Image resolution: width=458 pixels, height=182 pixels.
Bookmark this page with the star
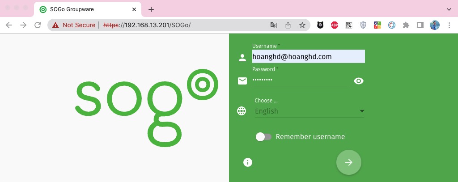pos(302,25)
